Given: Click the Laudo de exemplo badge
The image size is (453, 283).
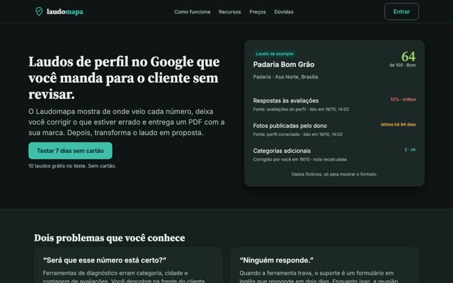Looking at the screenshot, I should click(275, 54).
